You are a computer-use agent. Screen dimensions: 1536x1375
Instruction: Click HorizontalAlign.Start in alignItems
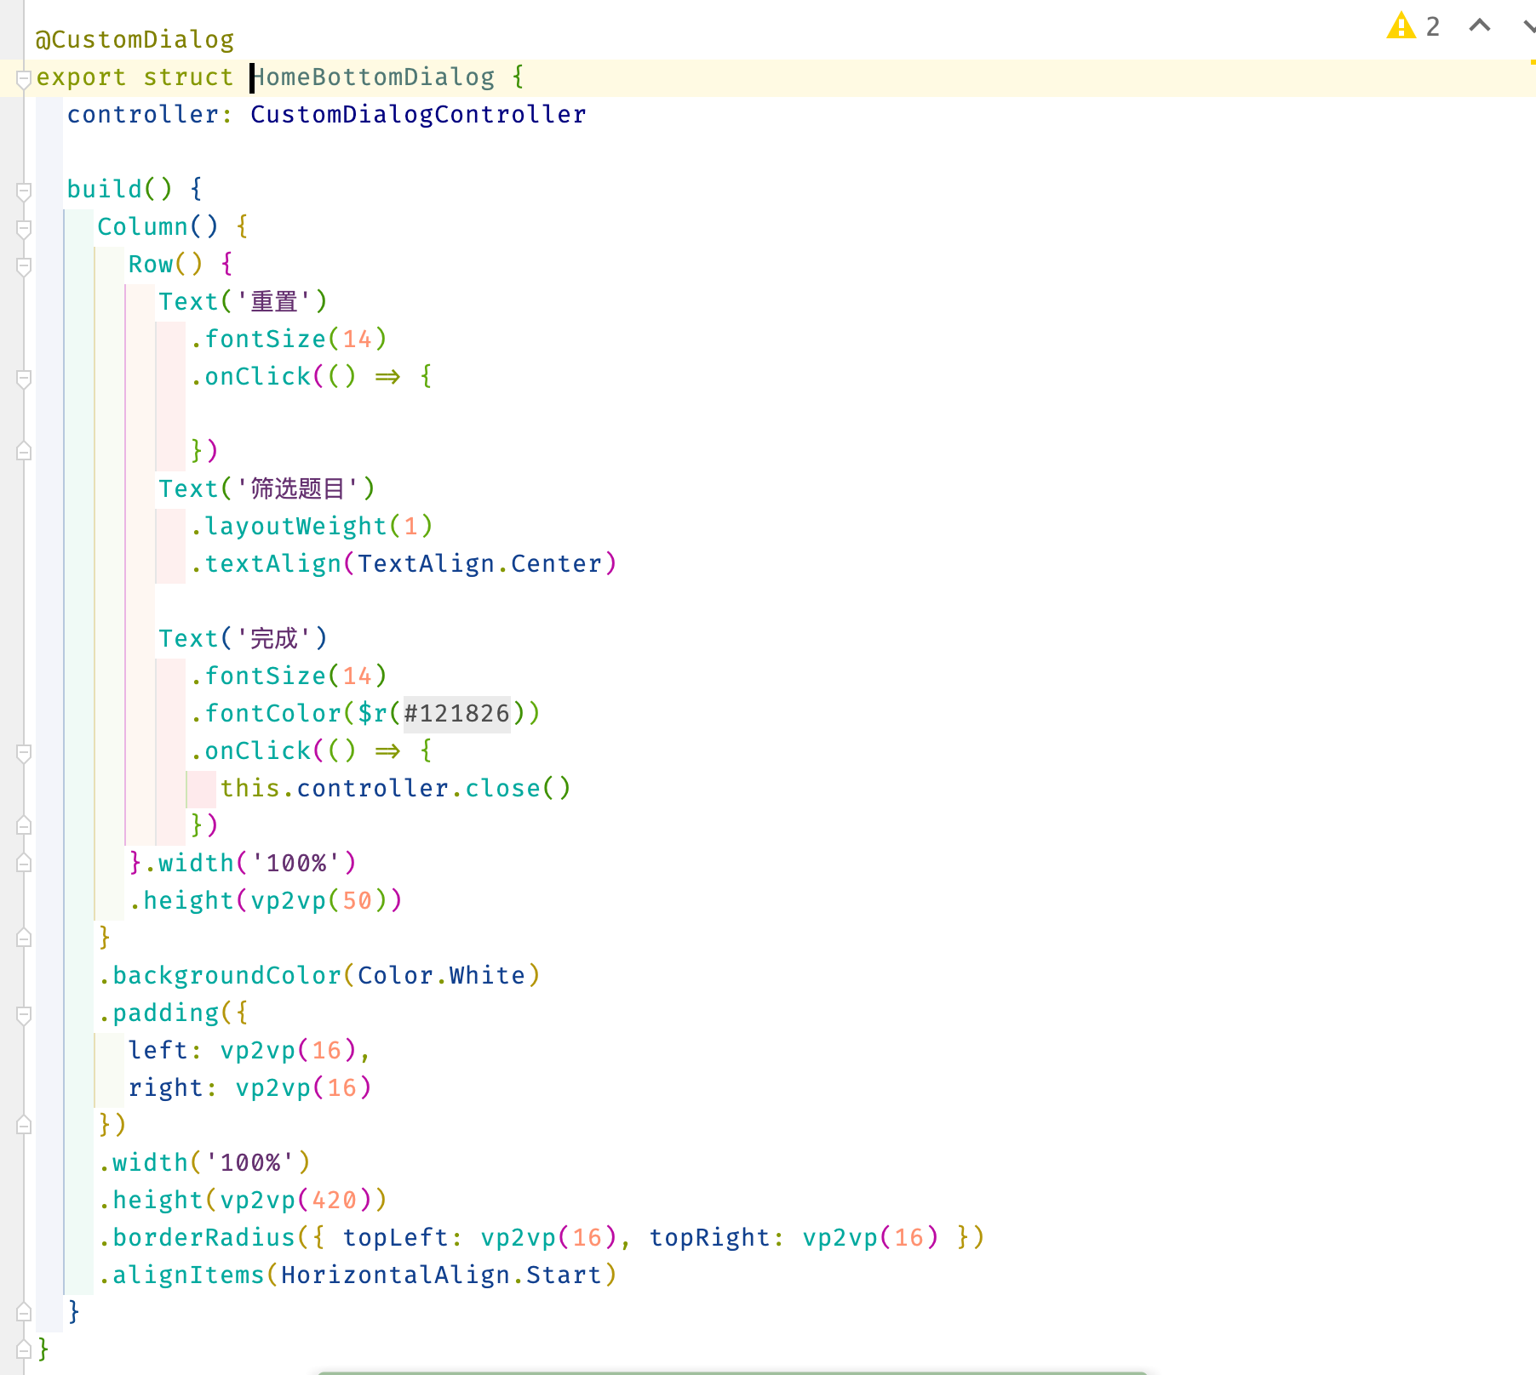click(441, 1275)
